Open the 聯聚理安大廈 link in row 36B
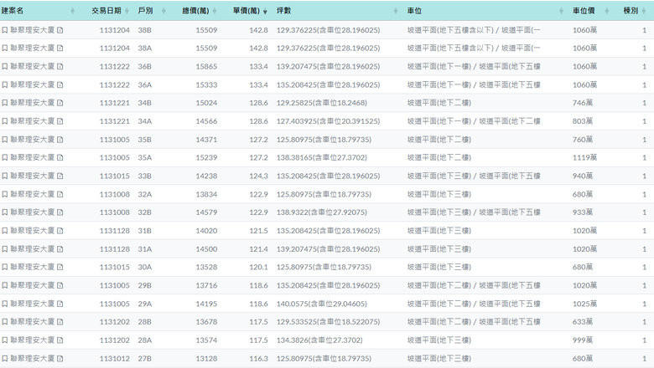The width and height of the screenshot is (654, 368). 33,67
